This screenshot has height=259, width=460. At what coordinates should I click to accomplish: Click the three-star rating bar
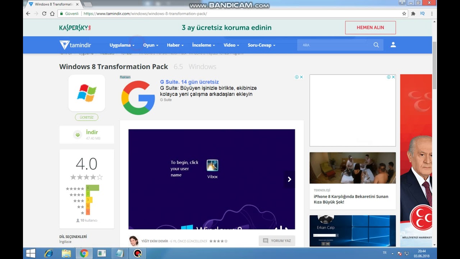click(89, 200)
